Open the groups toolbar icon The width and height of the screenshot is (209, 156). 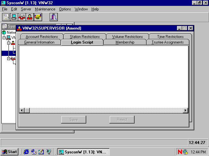(x=22, y=17)
